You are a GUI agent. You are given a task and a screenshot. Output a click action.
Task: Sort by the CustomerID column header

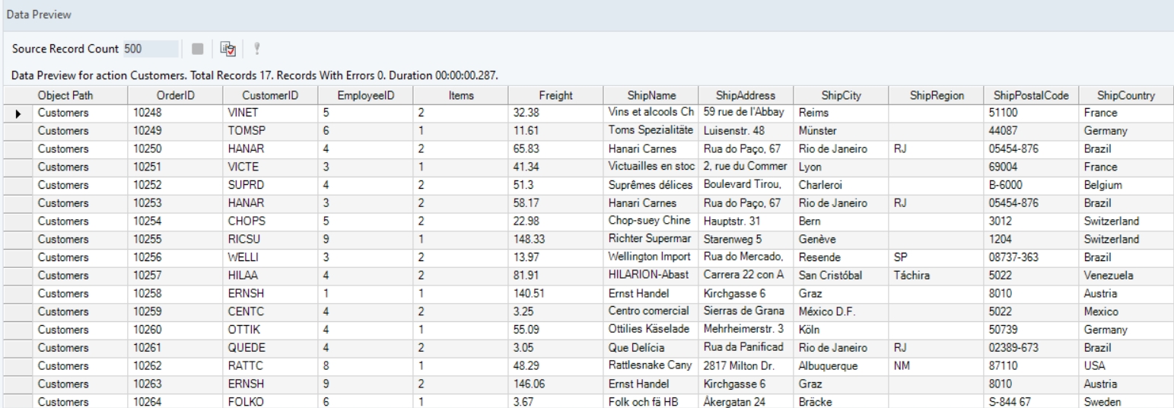pos(269,96)
